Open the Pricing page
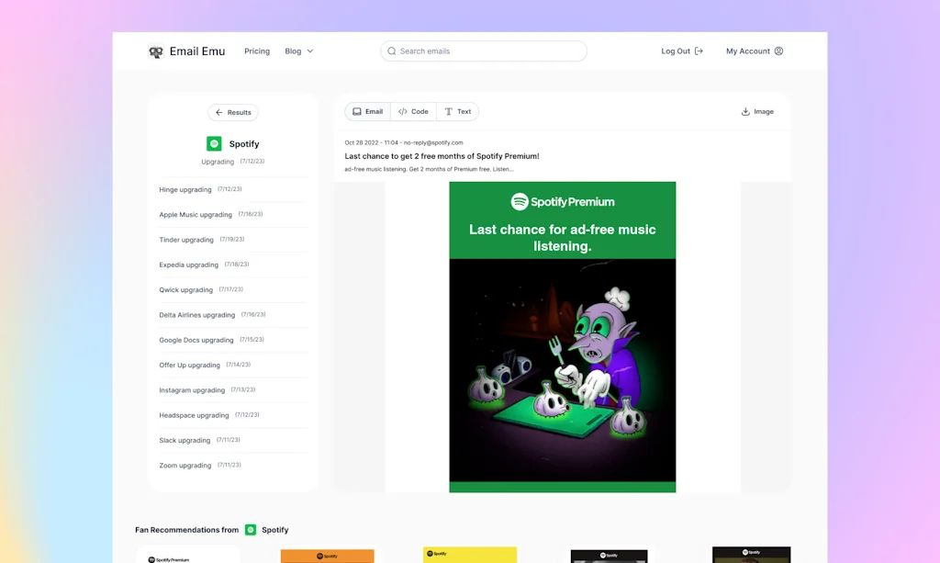 tap(257, 51)
